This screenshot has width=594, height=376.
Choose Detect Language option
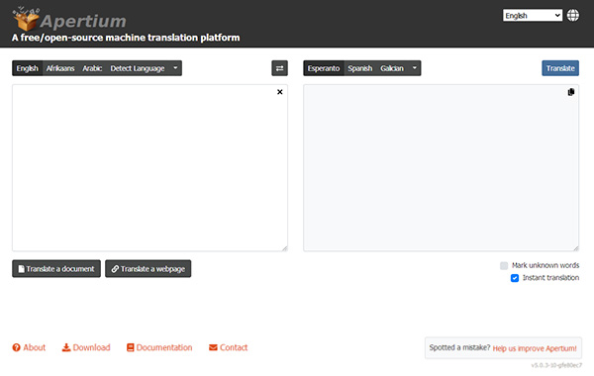click(x=138, y=68)
